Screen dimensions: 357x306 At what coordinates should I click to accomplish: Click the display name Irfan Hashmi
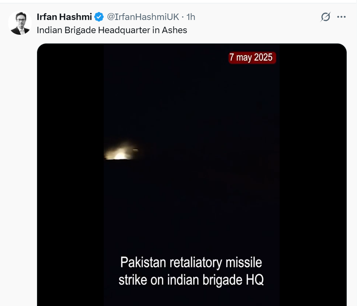(64, 17)
